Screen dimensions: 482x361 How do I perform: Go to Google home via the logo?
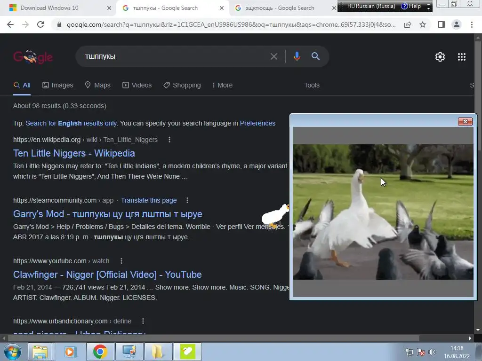pyautogui.click(x=33, y=57)
